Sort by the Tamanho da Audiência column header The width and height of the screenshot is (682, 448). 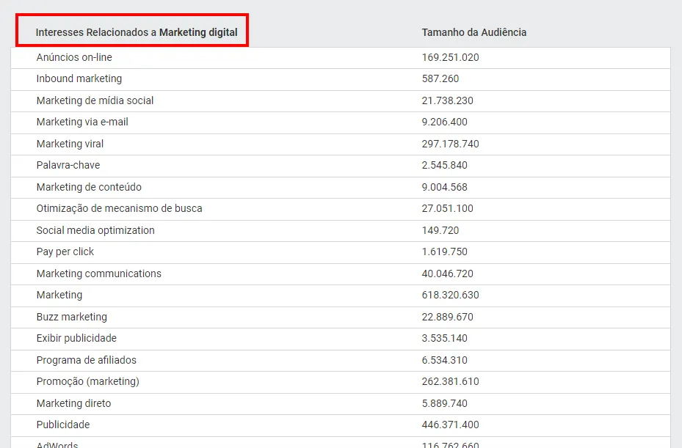pos(474,32)
